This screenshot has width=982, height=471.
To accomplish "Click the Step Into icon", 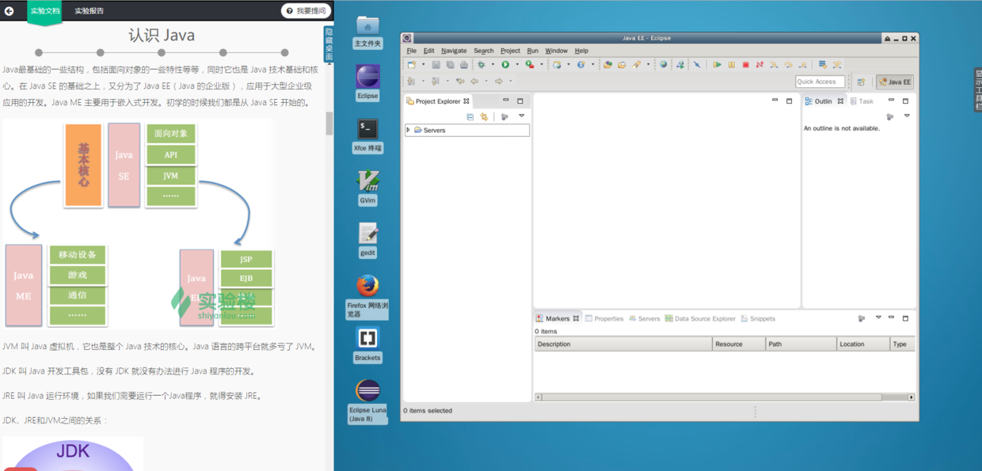I will pos(775,65).
